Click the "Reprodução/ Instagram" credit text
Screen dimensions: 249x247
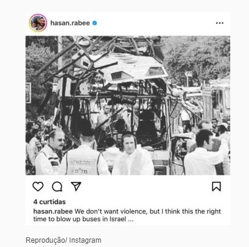(x=63, y=240)
